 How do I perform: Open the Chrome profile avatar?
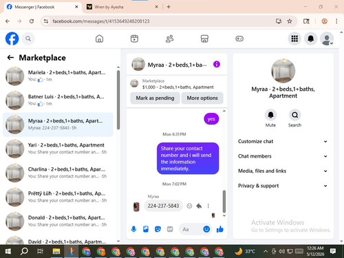324,21
